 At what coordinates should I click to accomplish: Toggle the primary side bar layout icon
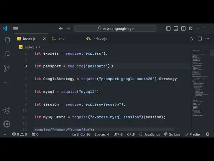[x=168, y=29]
